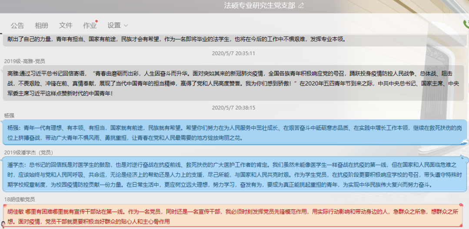
Task: Open the 公告 tab
Action: coord(17,25)
